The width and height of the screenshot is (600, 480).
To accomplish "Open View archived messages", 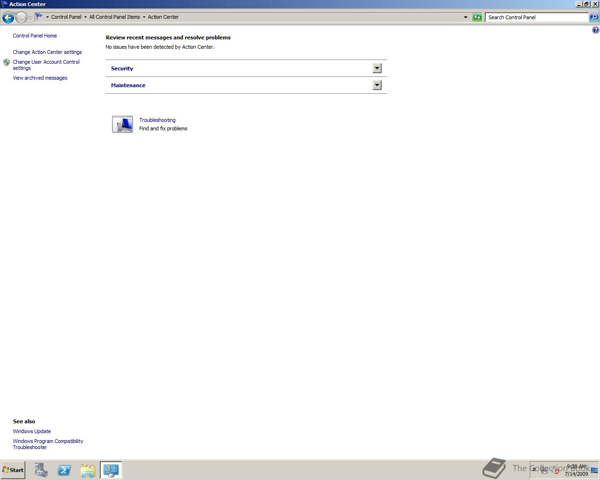I will pyautogui.click(x=40, y=78).
